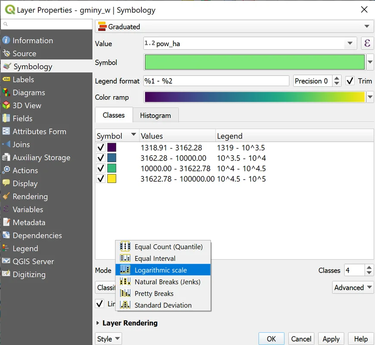Viewport: 375px width, 345px height.
Task: Uncheck the Trim checkbox
Action: 350,81
